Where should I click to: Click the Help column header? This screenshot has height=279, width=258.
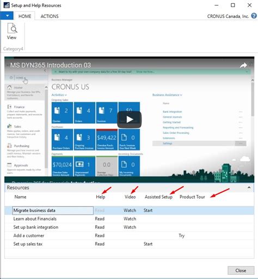(x=101, y=197)
